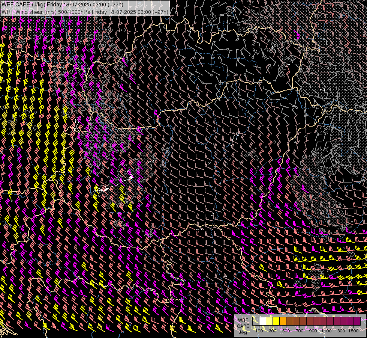Viewport: 367px width, 338px height.
Task: Click the transparent first swatch of the legend
Action: tap(256, 321)
